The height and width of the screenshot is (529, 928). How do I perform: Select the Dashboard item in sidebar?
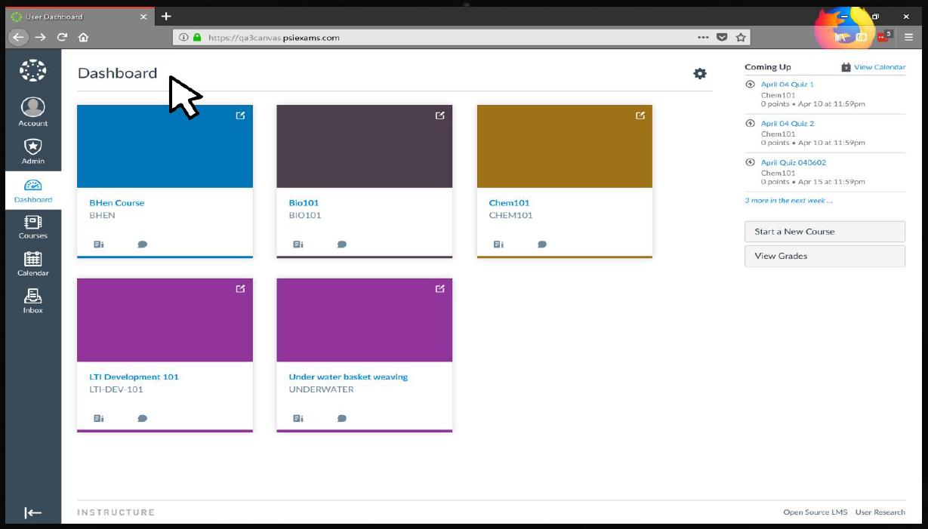click(33, 190)
